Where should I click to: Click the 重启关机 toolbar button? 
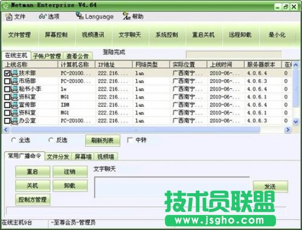[x=204, y=35]
